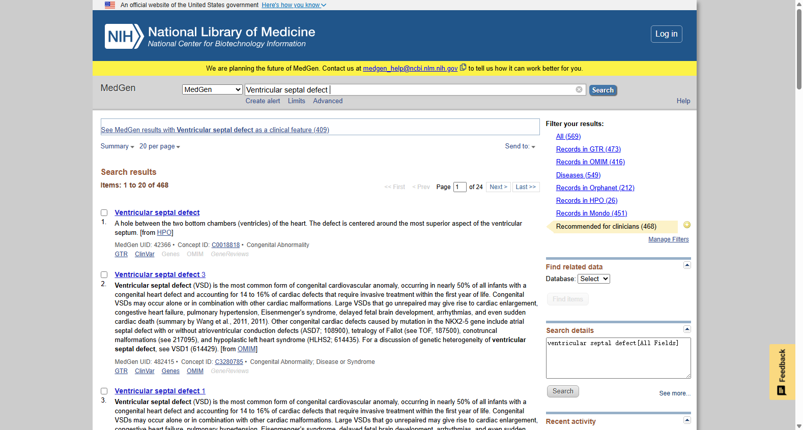Open Manage Filters
The width and height of the screenshot is (803, 430).
click(669, 239)
